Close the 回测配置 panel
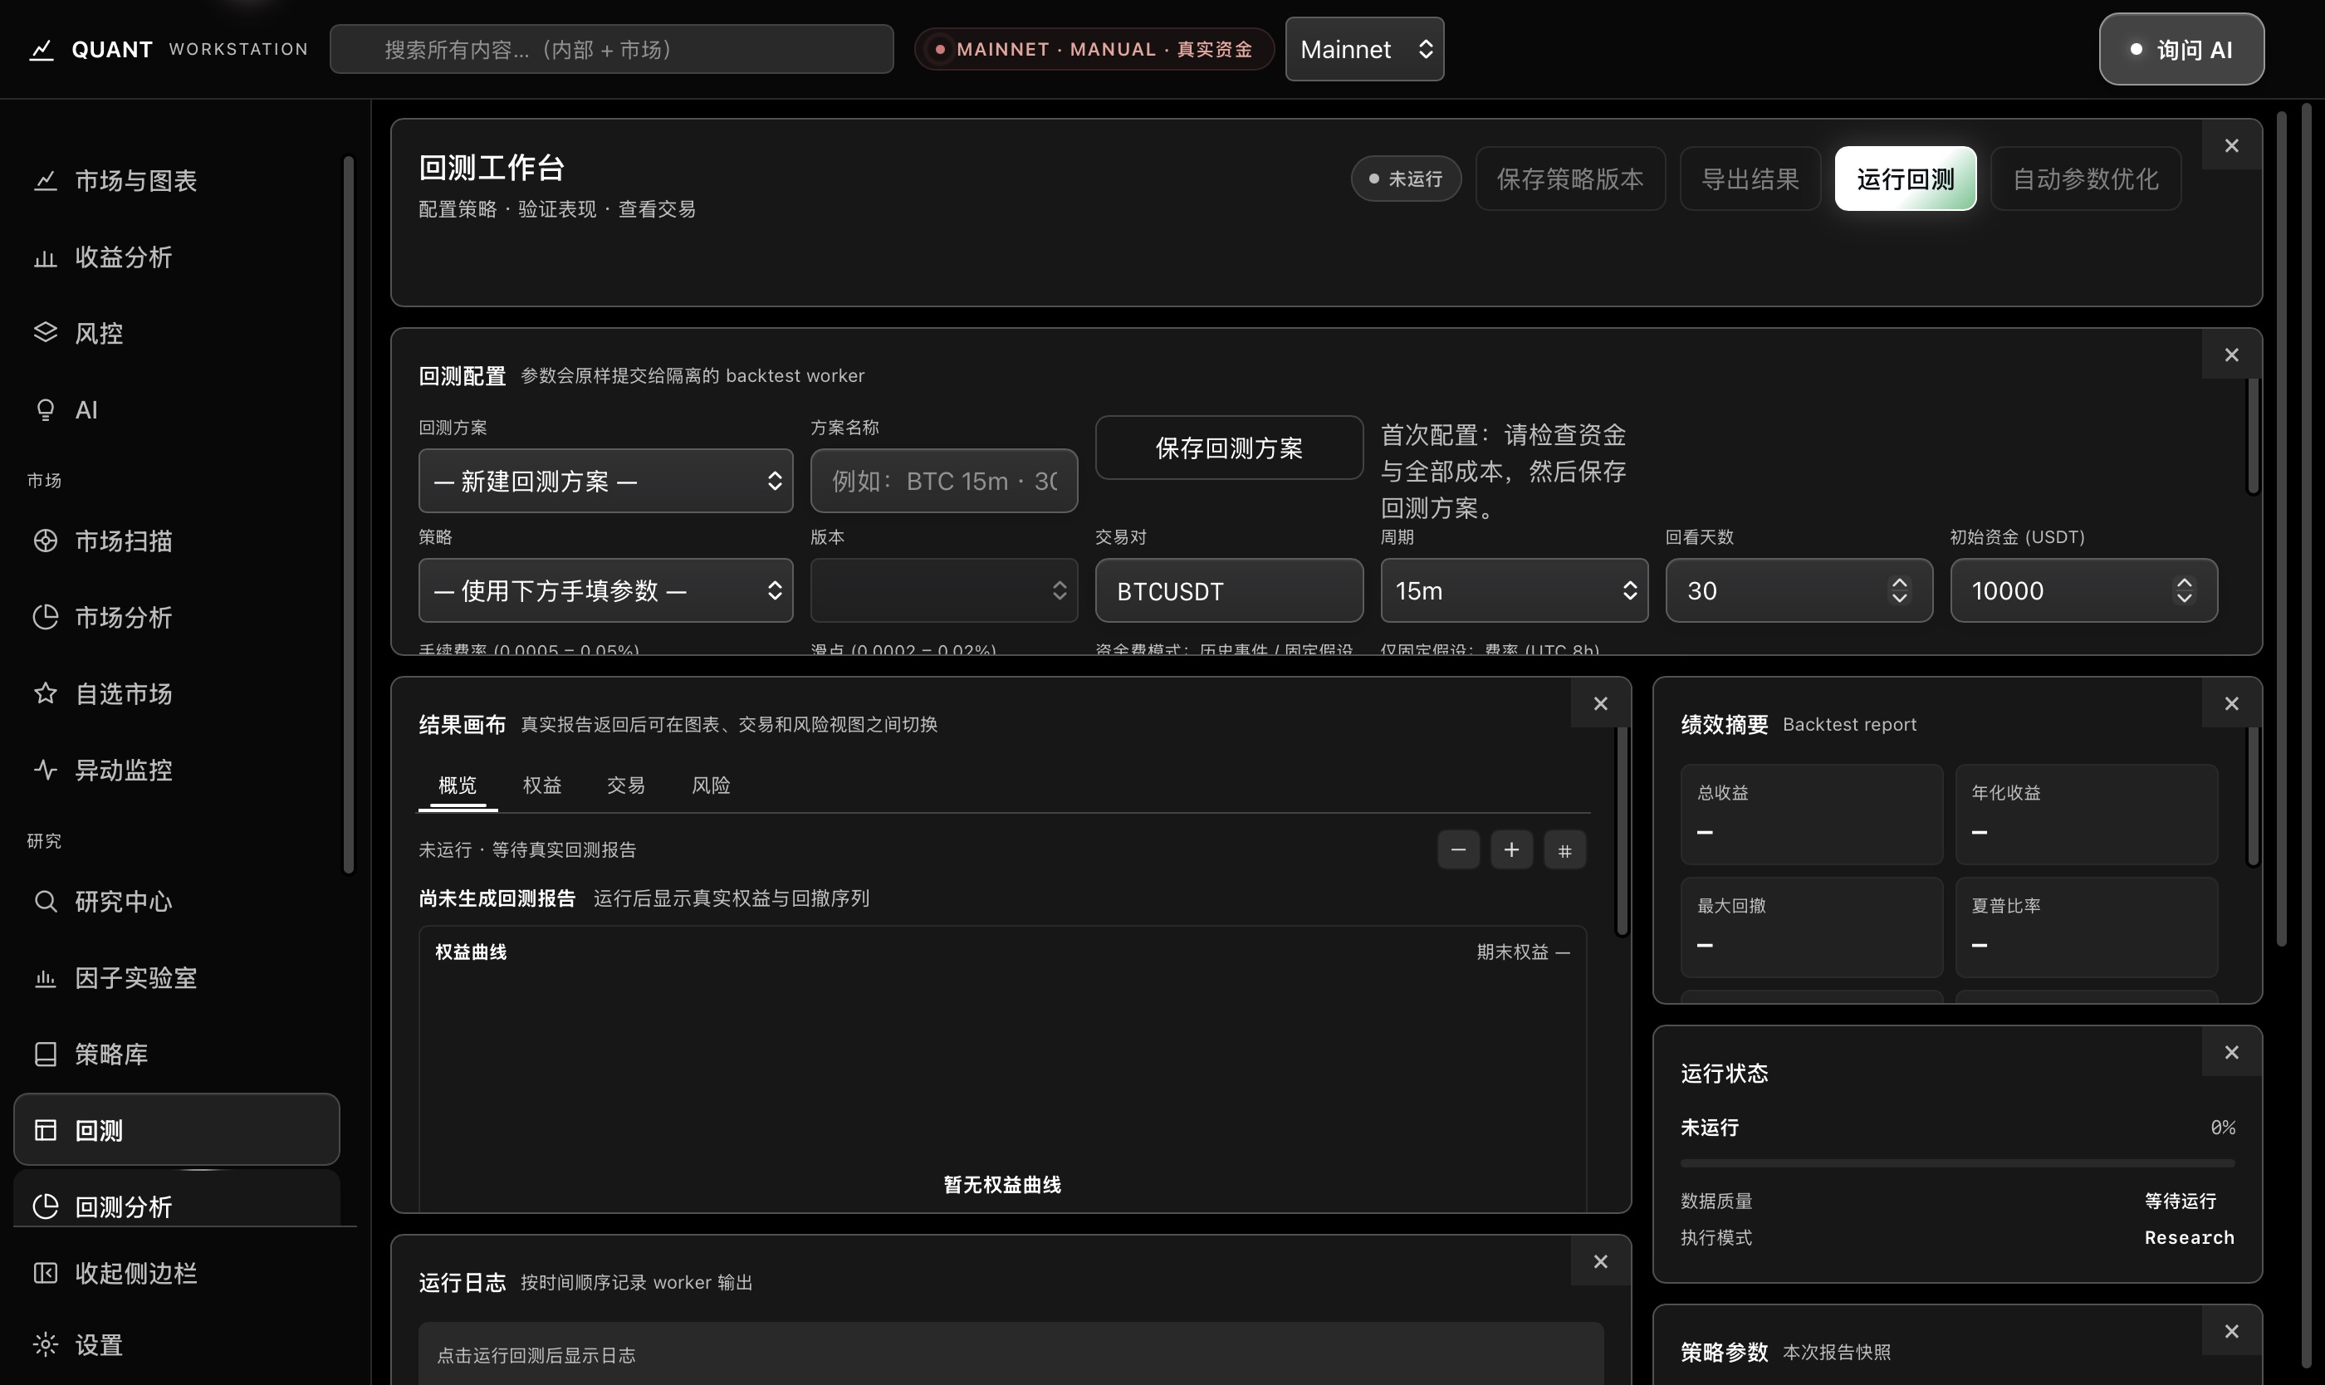The height and width of the screenshot is (1385, 2325). [x=2232, y=355]
